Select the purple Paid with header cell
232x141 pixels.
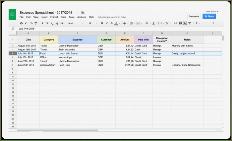(143, 40)
